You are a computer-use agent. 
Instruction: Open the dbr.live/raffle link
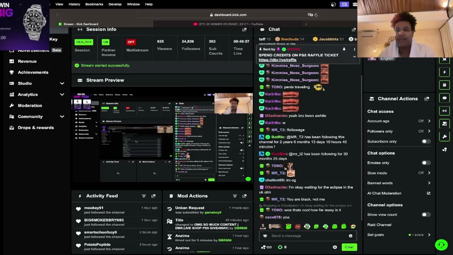(277, 60)
